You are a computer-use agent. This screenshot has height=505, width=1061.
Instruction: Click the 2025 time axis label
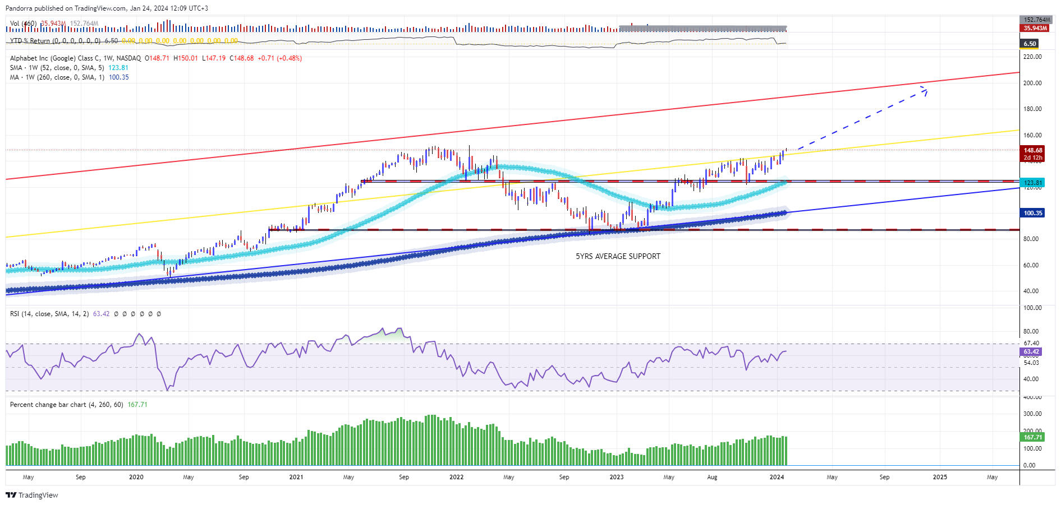[940, 477]
